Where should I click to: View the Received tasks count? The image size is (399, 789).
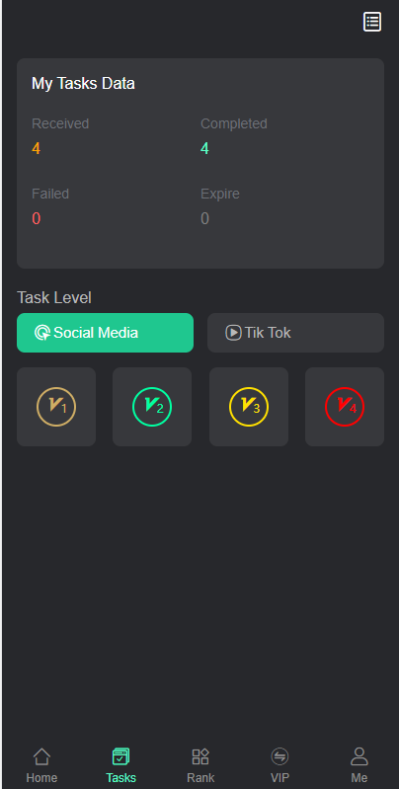point(36,148)
